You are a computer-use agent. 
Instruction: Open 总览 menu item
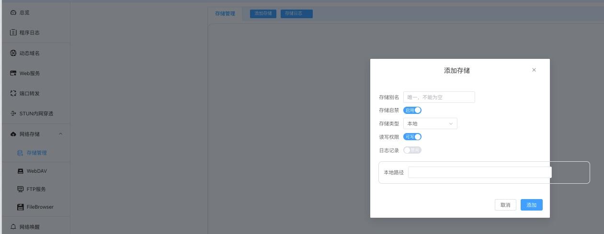coord(35,12)
